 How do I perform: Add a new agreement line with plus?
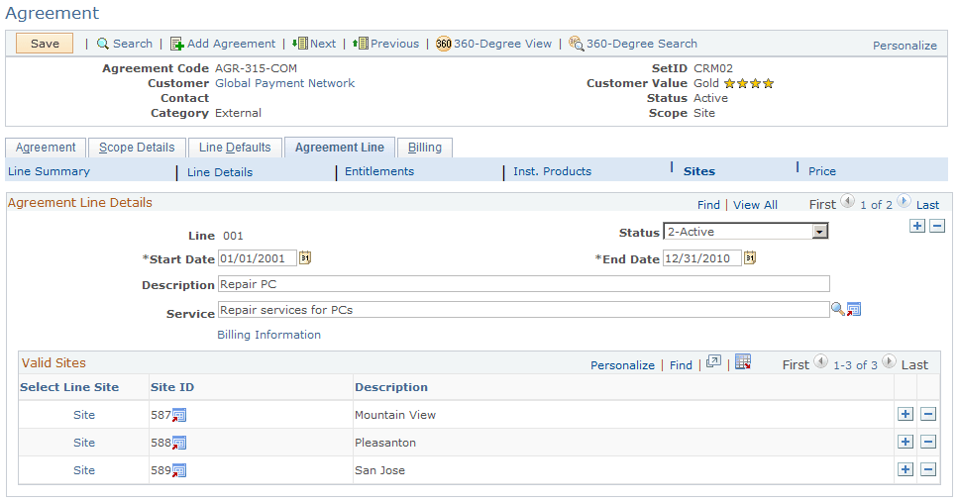(916, 226)
